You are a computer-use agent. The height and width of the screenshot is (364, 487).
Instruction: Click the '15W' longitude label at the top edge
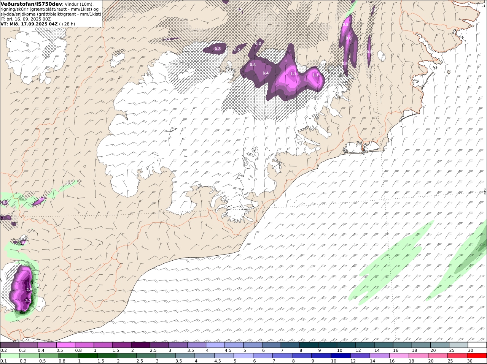pyautogui.click(x=369, y=2)
